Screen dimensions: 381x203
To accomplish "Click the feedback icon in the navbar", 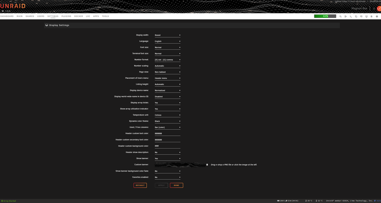I will [x=361, y=16].
